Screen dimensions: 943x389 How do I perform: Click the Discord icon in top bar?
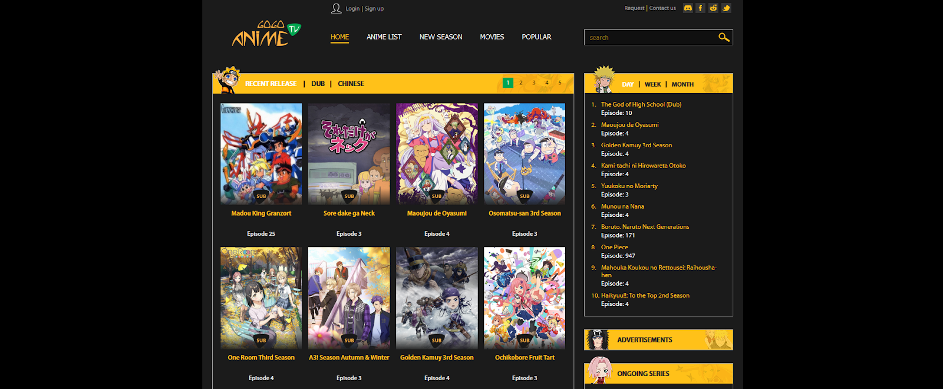(x=688, y=8)
